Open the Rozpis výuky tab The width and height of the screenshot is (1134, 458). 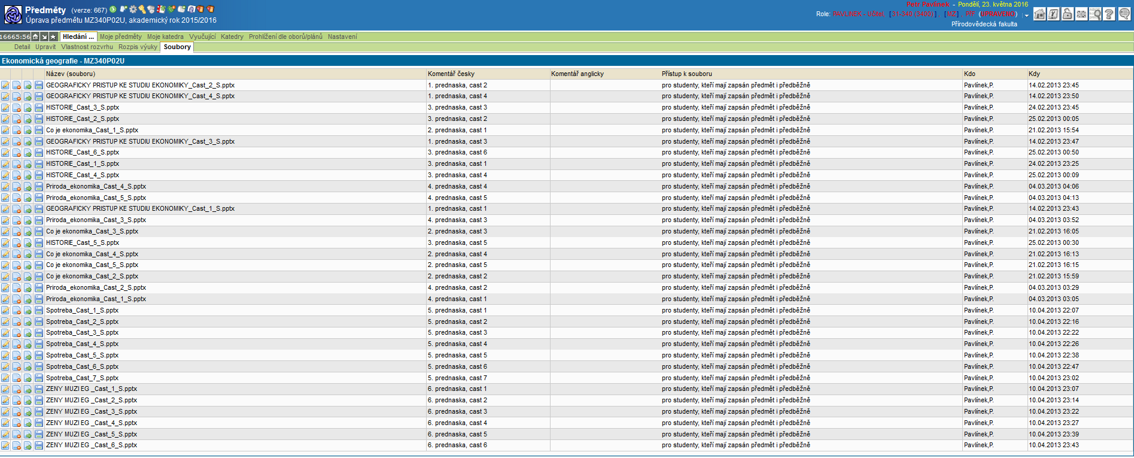tap(138, 47)
